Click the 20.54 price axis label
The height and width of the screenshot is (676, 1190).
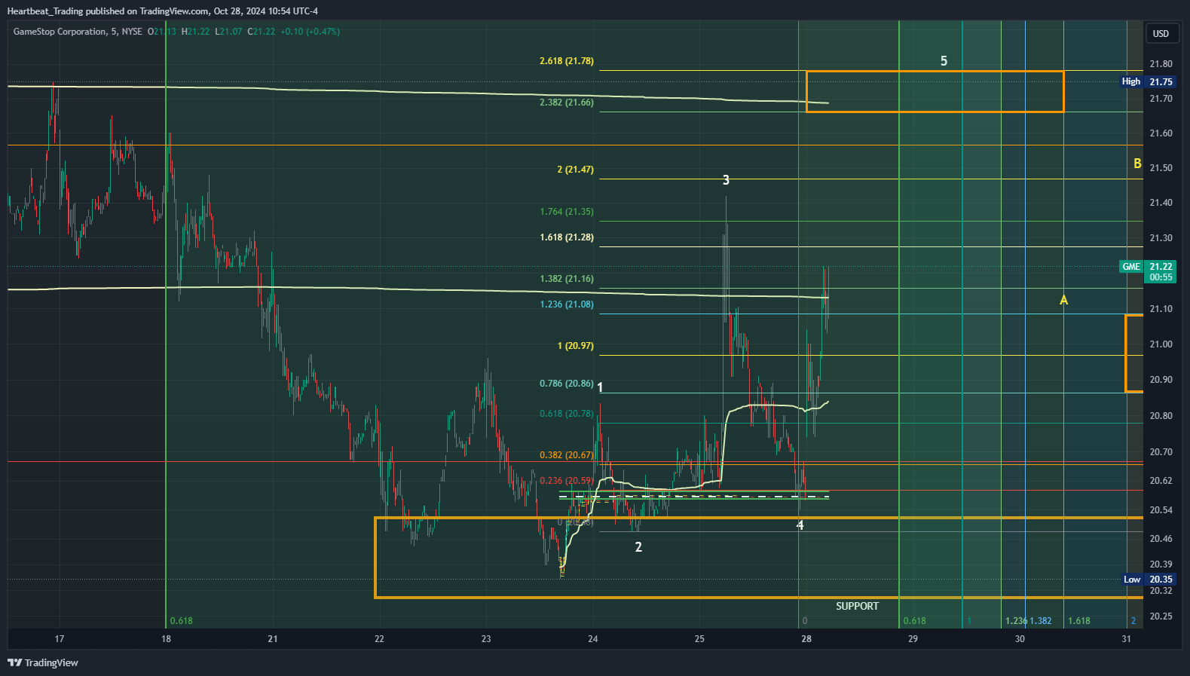1161,510
